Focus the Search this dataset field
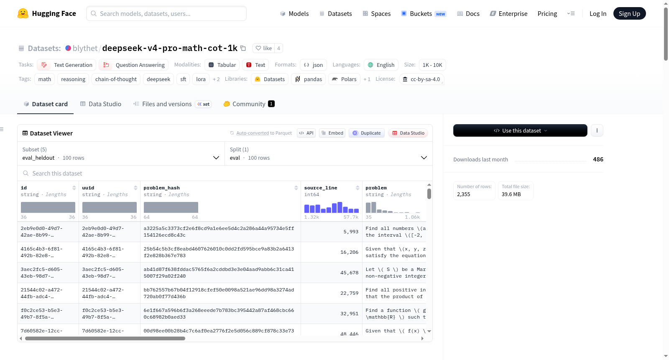 point(225,173)
